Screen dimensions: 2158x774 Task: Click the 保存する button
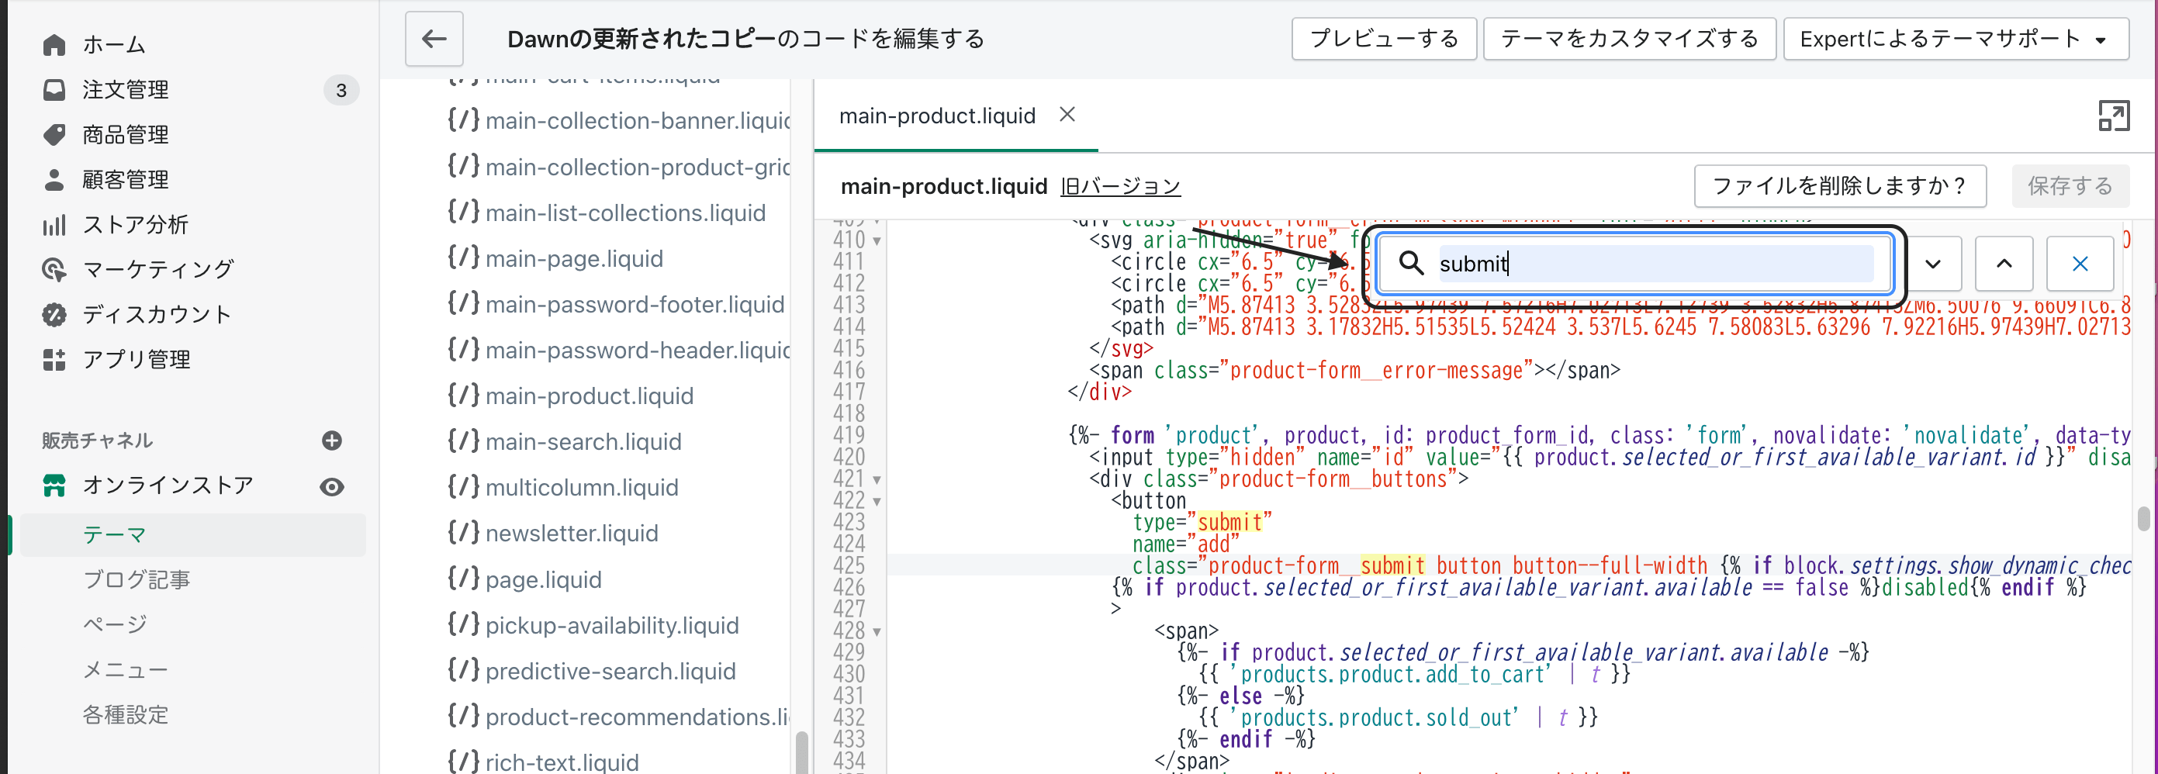(x=2070, y=186)
